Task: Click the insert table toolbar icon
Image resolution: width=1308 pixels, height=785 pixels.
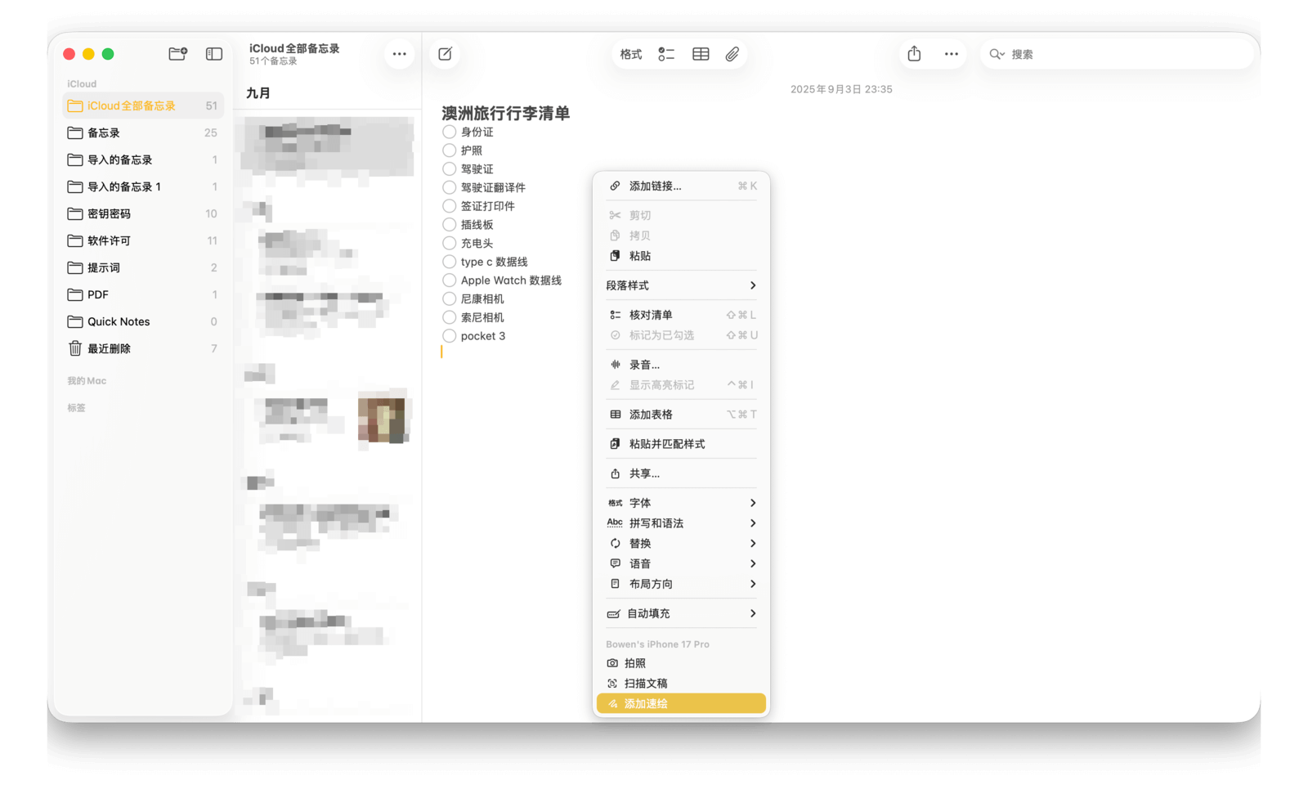Action: (x=701, y=54)
